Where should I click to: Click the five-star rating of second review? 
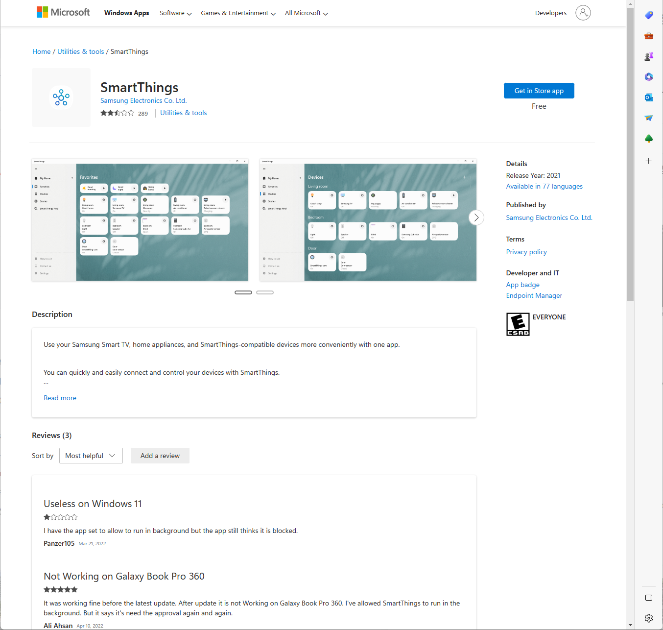point(61,589)
